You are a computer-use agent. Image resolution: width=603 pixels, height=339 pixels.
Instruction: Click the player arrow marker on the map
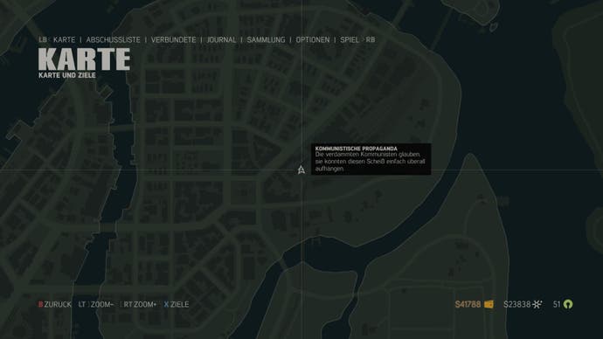(301, 169)
